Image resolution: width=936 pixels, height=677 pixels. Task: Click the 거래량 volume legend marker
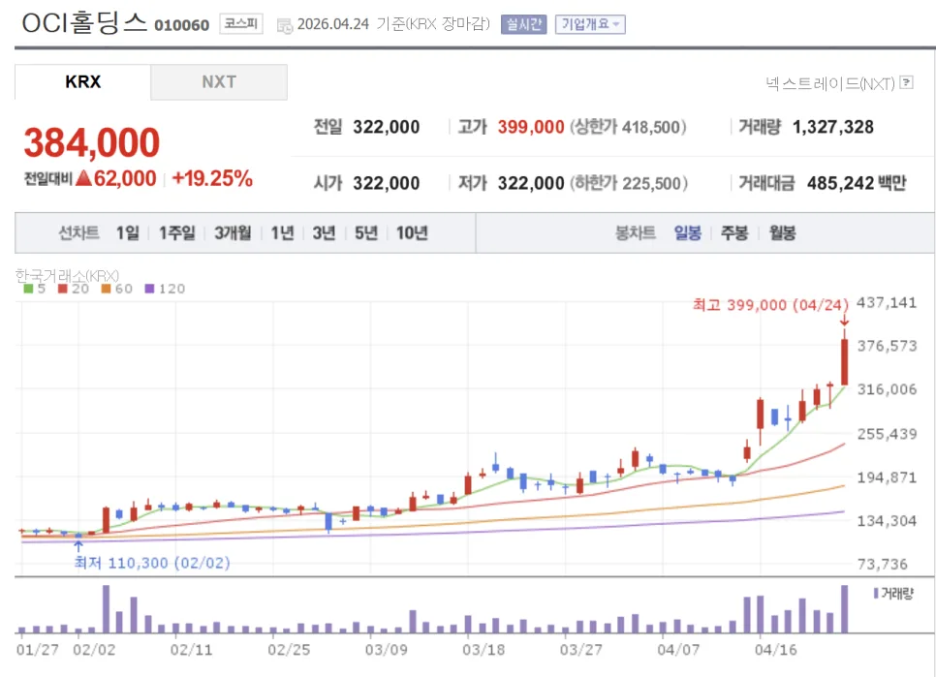(876, 593)
